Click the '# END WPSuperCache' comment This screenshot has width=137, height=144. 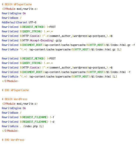[15, 90]
